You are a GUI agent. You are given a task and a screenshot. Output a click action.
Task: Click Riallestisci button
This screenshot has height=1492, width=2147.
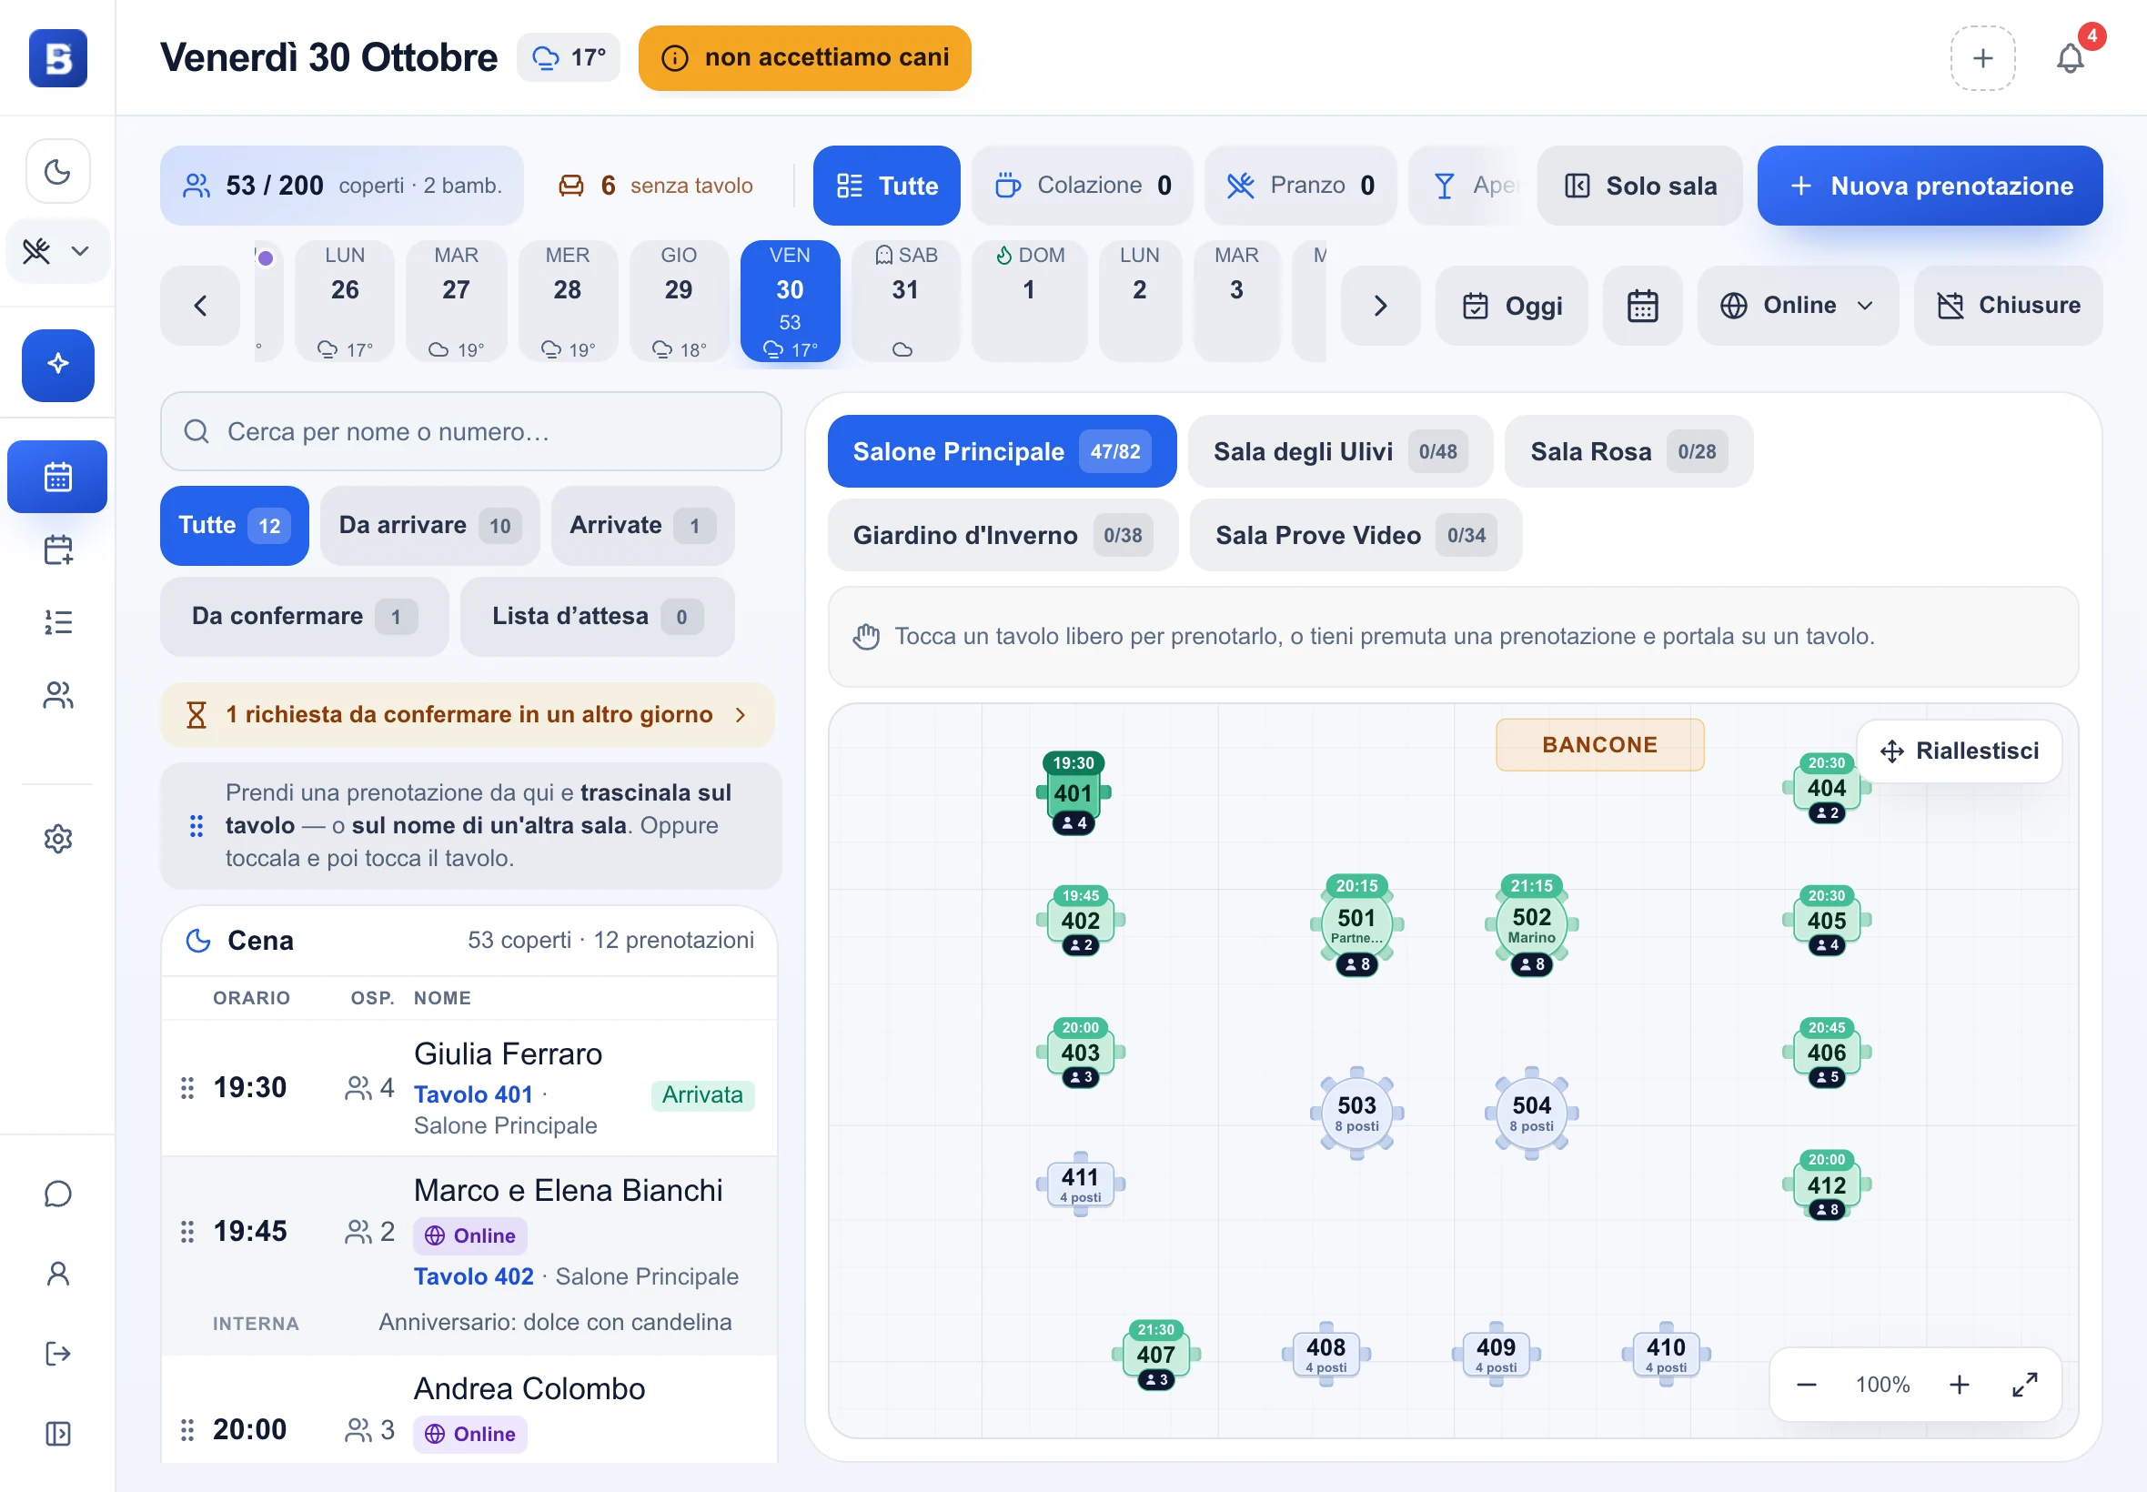point(1959,751)
